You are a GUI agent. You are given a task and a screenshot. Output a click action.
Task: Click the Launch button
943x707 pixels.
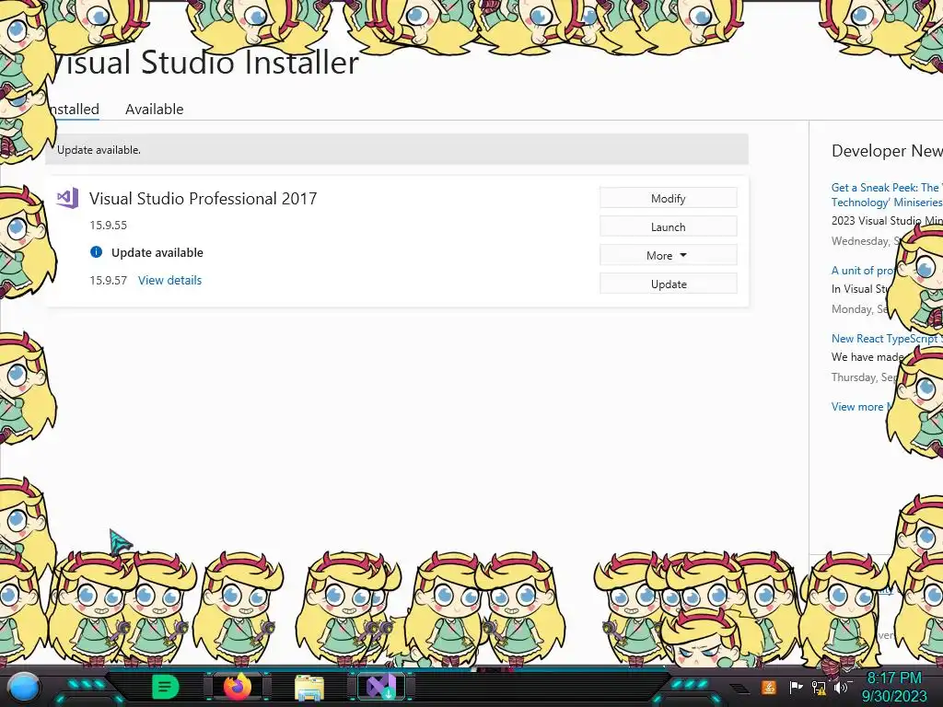[x=669, y=226]
